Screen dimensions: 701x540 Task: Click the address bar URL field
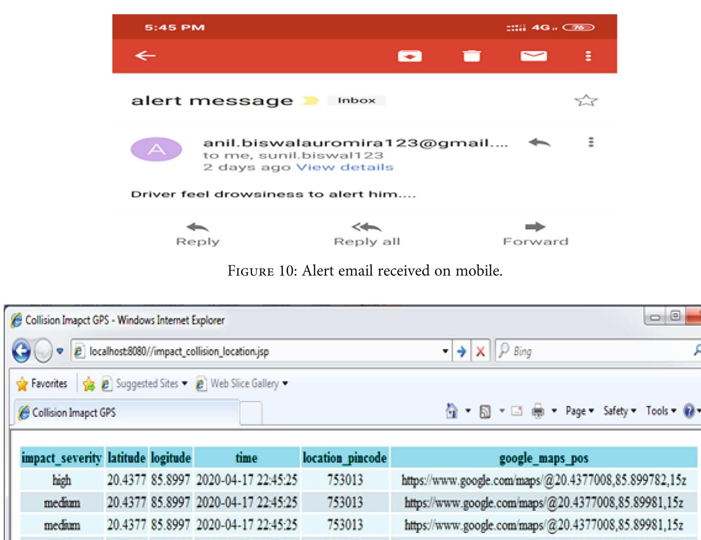(x=257, y=352)
